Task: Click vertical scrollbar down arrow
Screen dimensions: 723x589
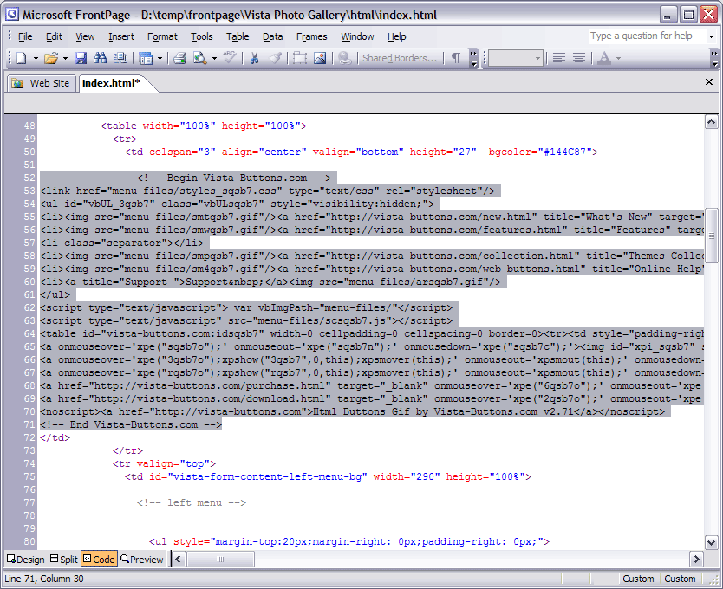Action: [x=711, y=542]
